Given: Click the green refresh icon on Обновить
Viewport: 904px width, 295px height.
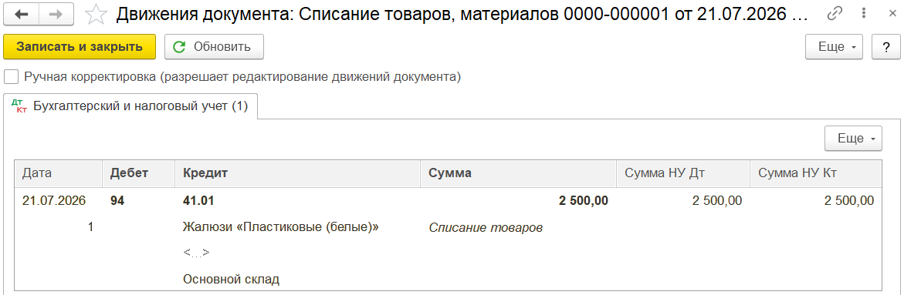Looking at the screenshot, I should point(179,47).
